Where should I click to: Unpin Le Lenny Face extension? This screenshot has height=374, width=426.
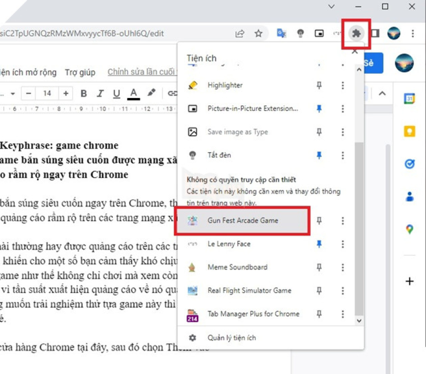coord(319,244)
